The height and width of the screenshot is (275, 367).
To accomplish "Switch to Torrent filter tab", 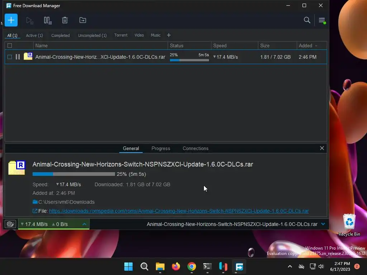I will (x=121, y=35).
